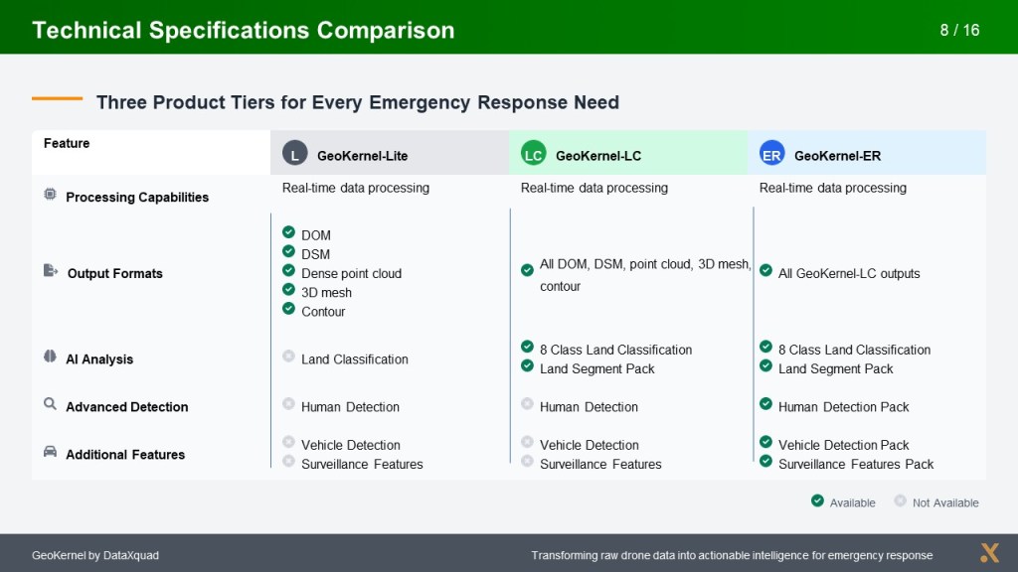This screenshot has height=572, width=1018.
Task: Click the blue 'ER' circle badge
Action: click(x=771, y=153)
